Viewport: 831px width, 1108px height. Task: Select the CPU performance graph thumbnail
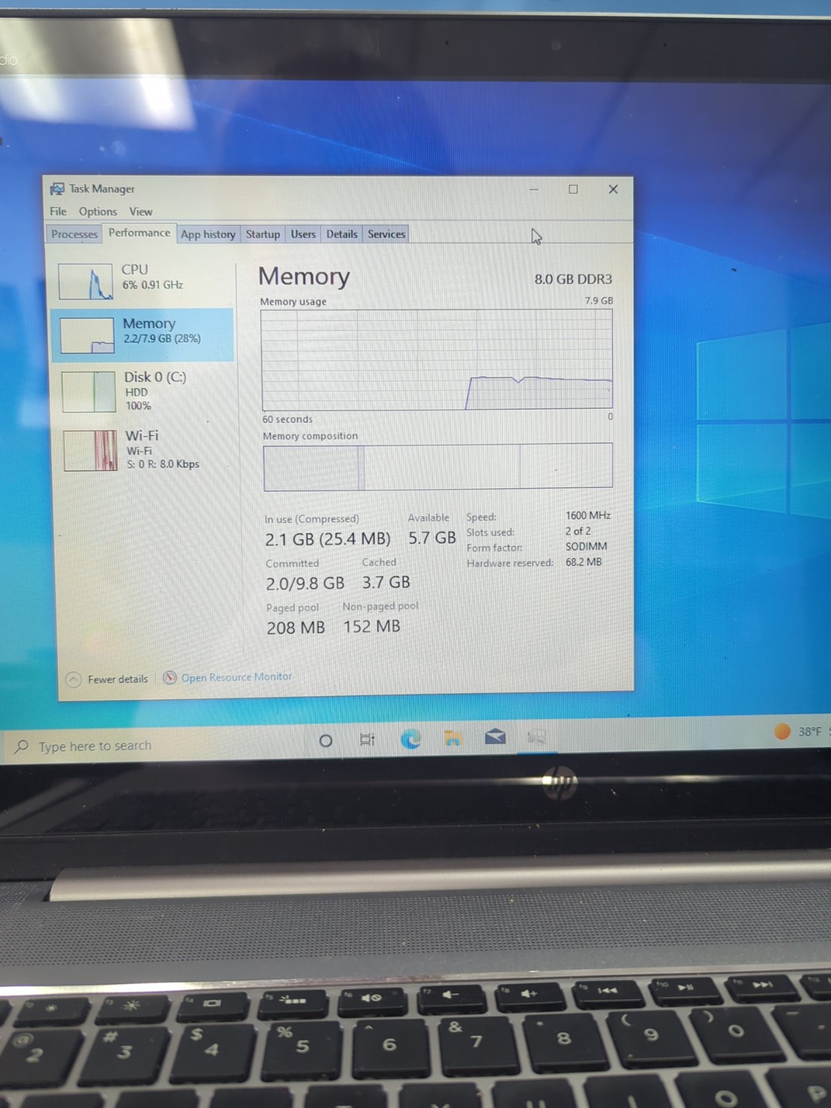point(85,281)
